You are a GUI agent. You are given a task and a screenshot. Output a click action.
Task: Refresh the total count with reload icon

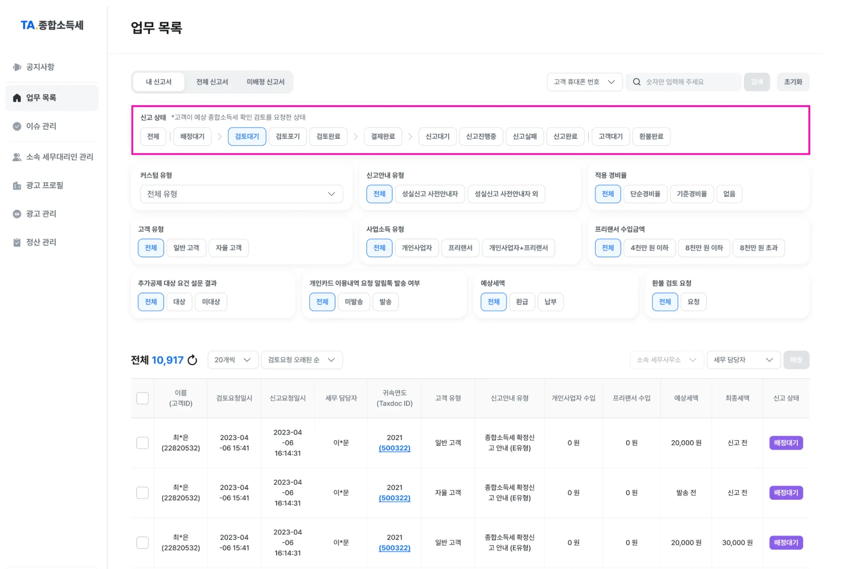[192, 360]
